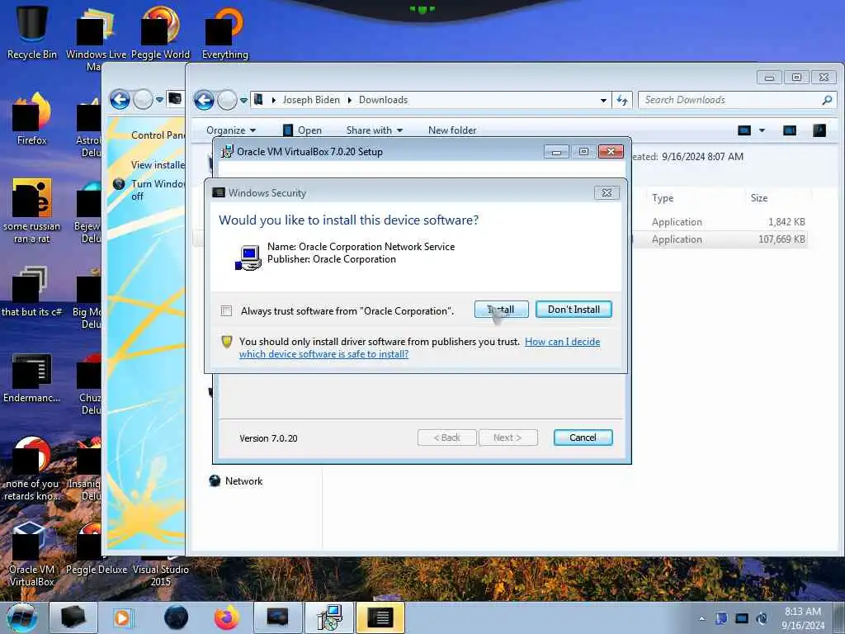Click the network tray icon

(x=742, y=618)
